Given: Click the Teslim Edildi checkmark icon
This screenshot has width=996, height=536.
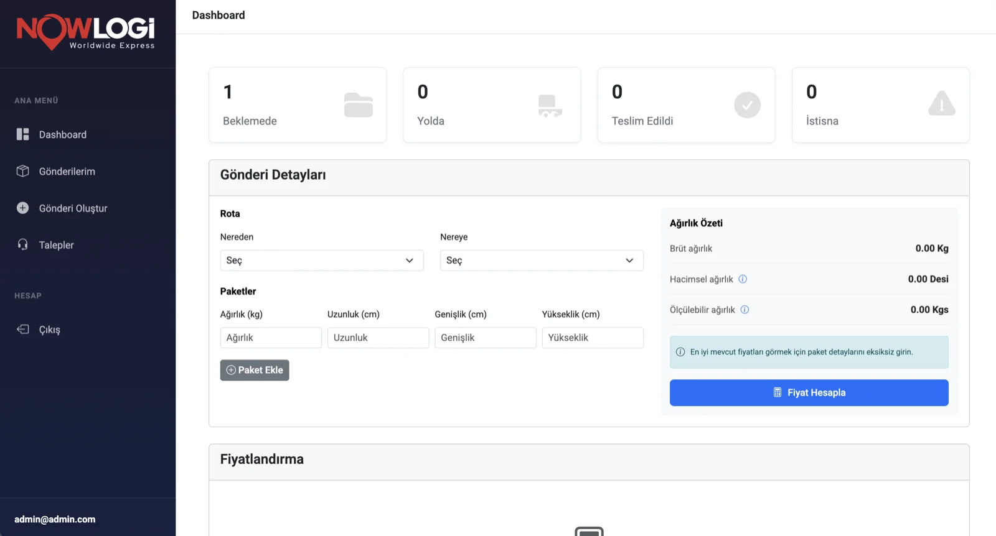Looking at the screenshot, I should (747, 105).
